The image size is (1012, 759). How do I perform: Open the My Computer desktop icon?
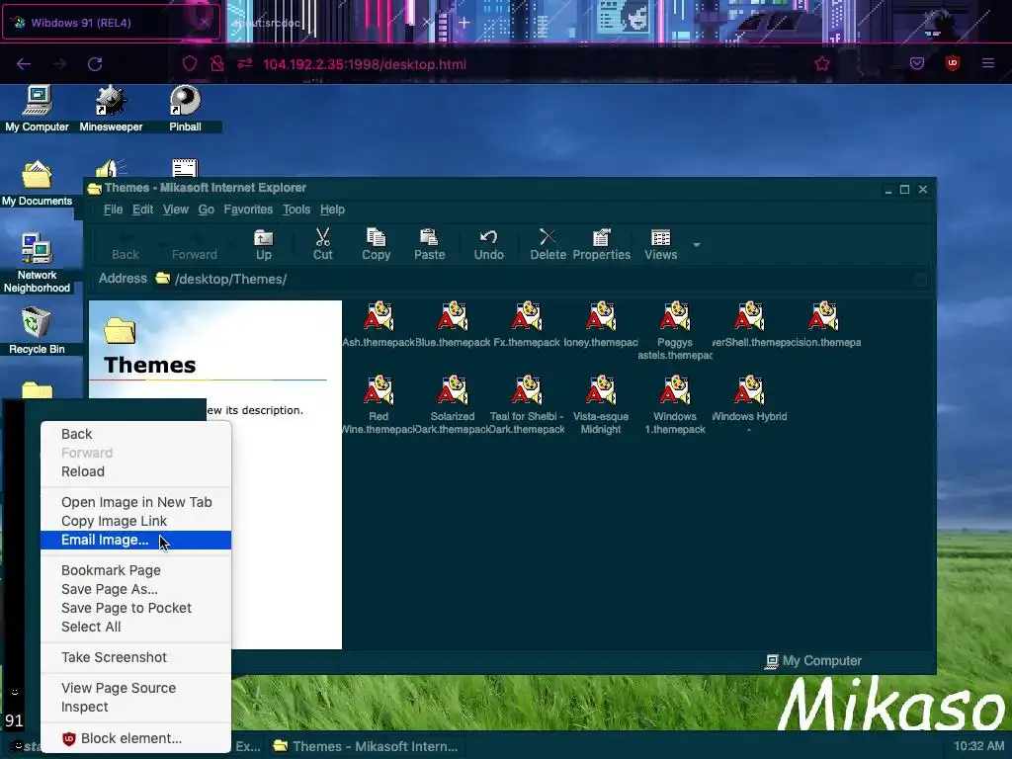(37, 109)
